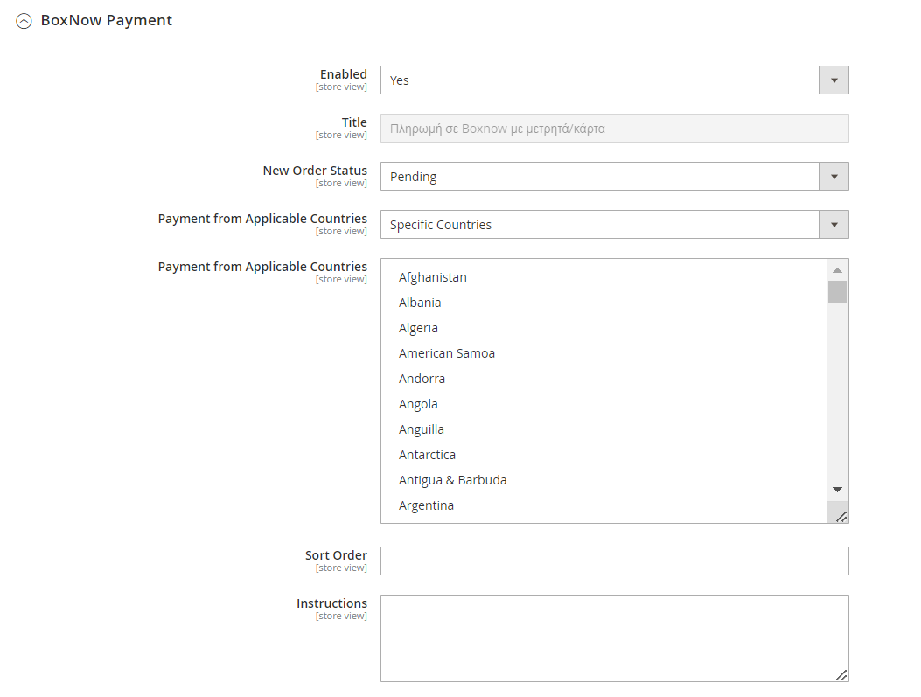Click the Title text field
921x697 pixels.
pos(614,129)
